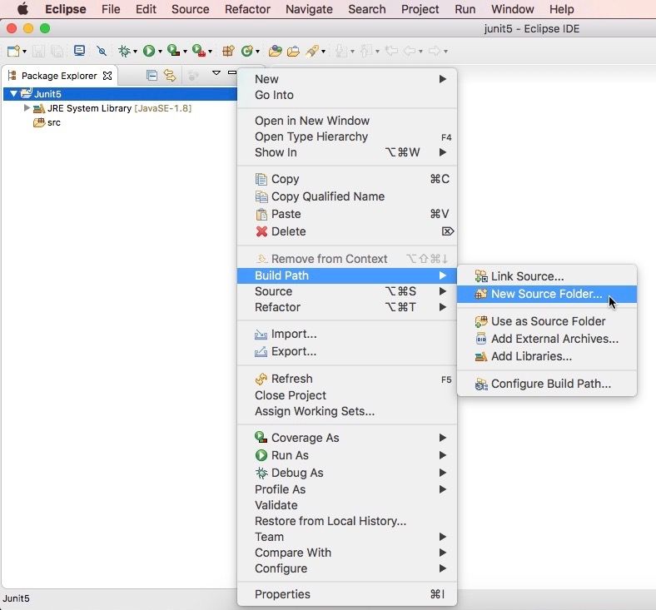Expand the JRE System Library node
The image size is (656, 610).
pos(27,108)
